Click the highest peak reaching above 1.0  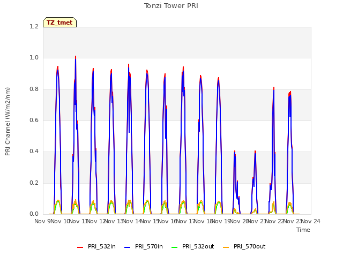coord(76,57)
